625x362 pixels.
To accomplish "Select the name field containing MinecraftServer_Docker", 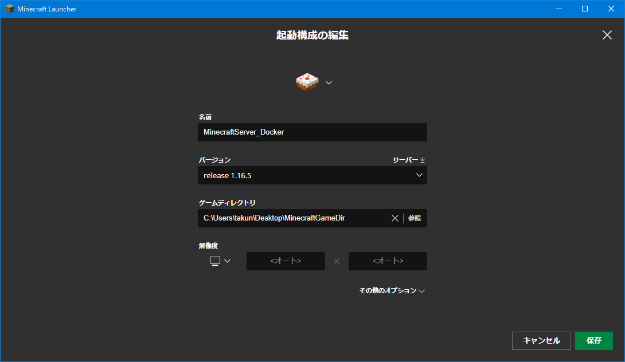I will (312, 132).
